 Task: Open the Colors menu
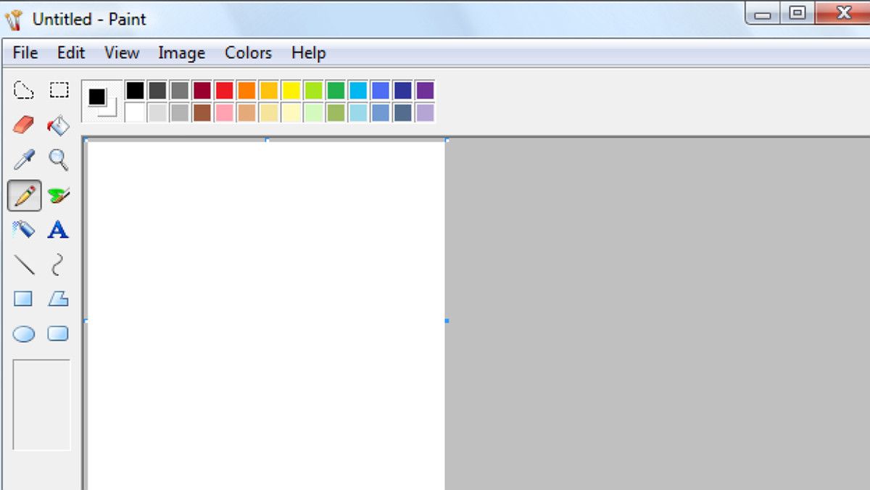coord(248,53)
